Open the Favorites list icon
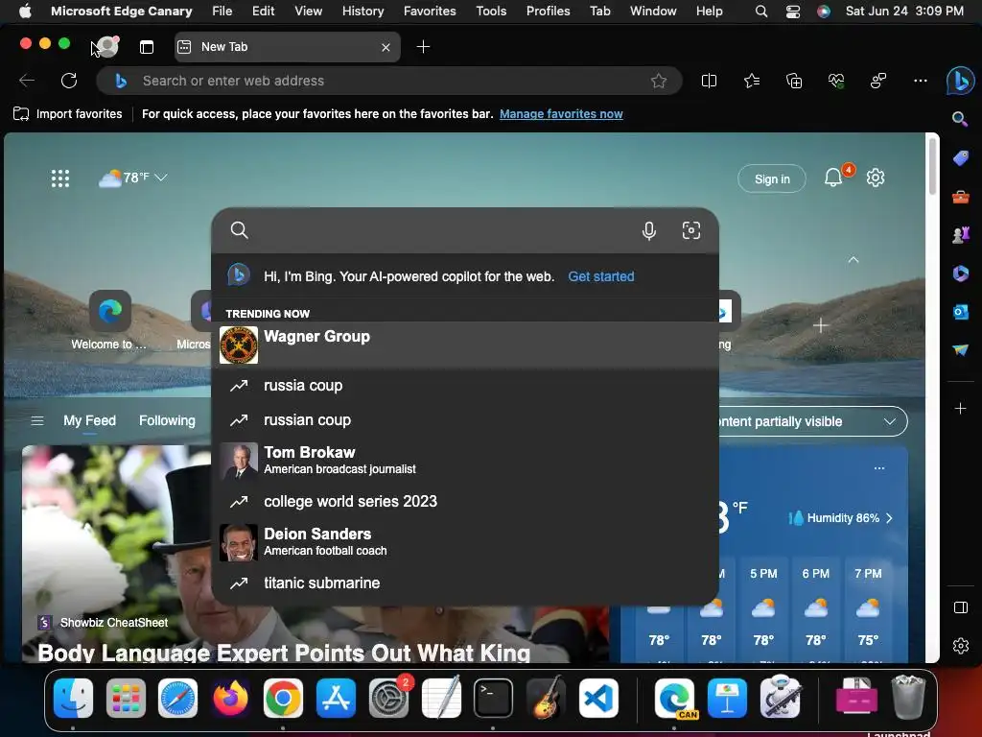The height and width of the screenshot is (737, 982). pyautogui.click(x=752, y=81)
